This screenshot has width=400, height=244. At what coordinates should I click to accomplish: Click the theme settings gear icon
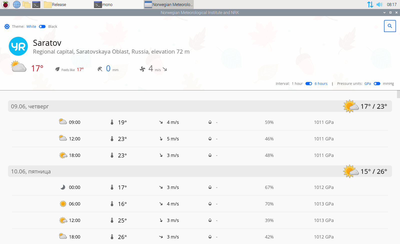coord(7,27)
